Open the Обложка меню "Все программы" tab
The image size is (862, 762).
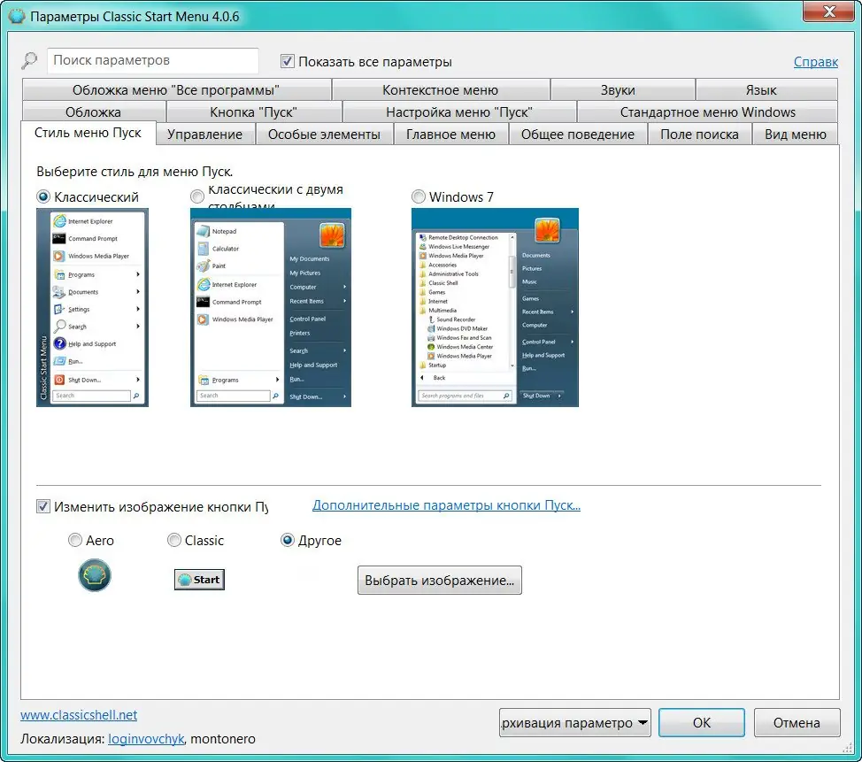(176, 90)
